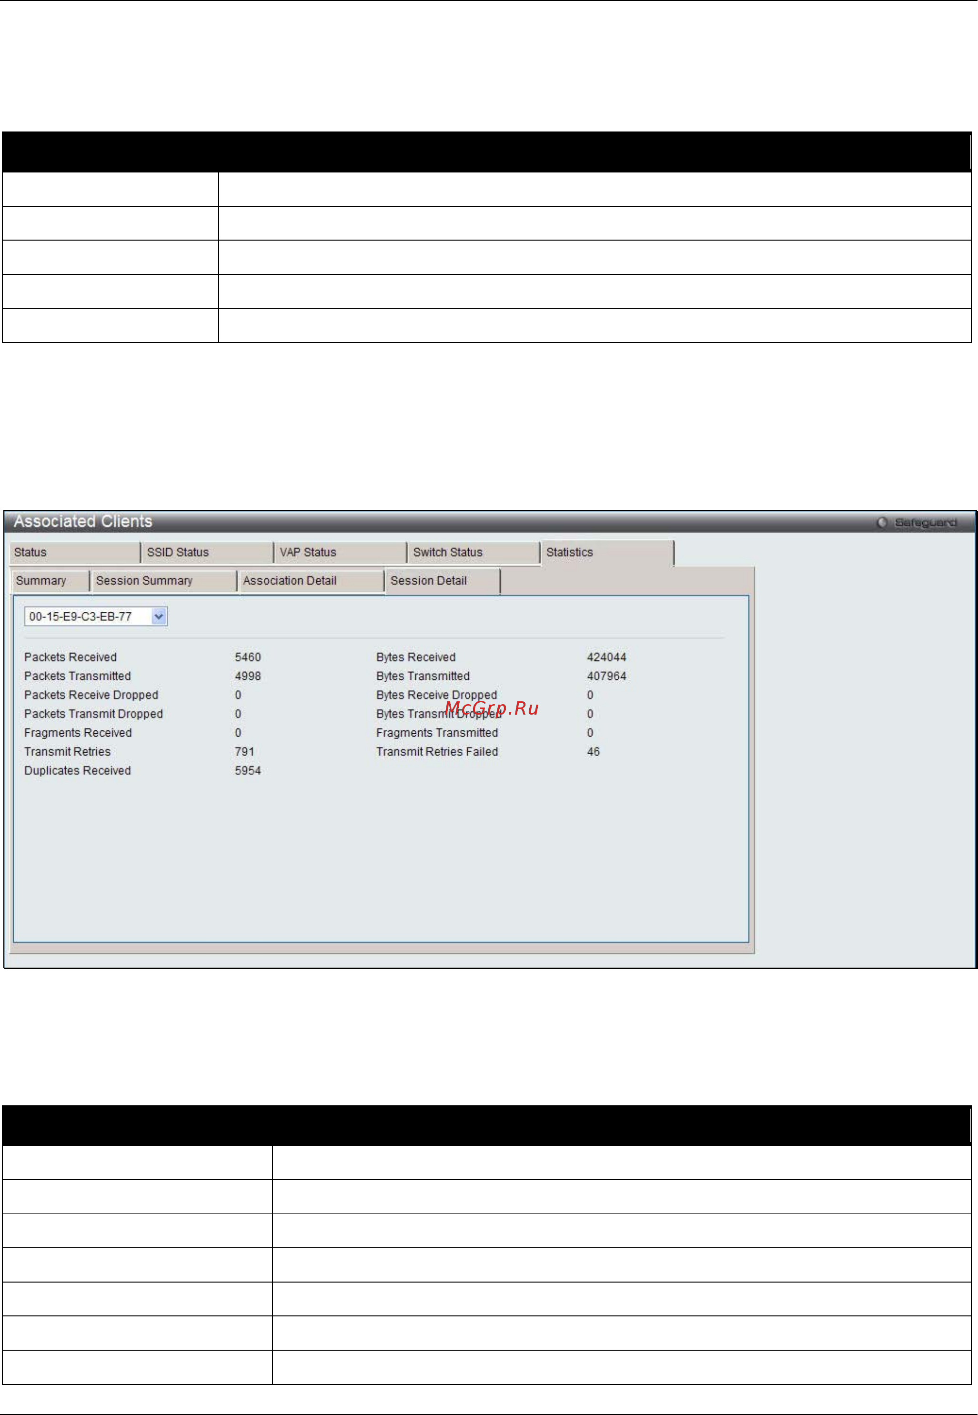Click the Fragments Transmitted label
This screenshot has width=978, height=1415.
point(437,733)
